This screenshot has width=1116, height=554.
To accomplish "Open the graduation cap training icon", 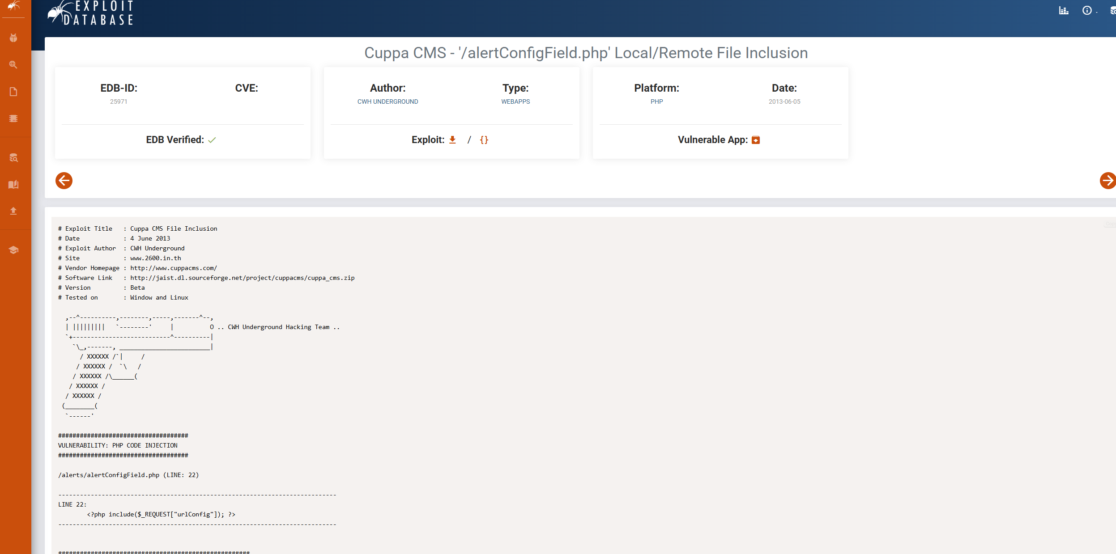I will click(x=13, y=250).
